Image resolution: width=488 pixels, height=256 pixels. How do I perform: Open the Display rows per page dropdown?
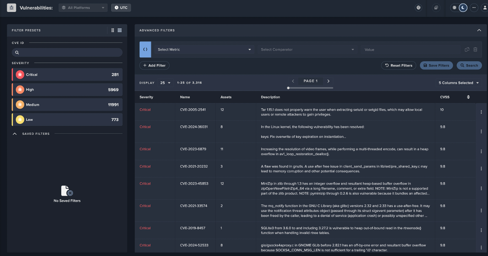(166, 82)
